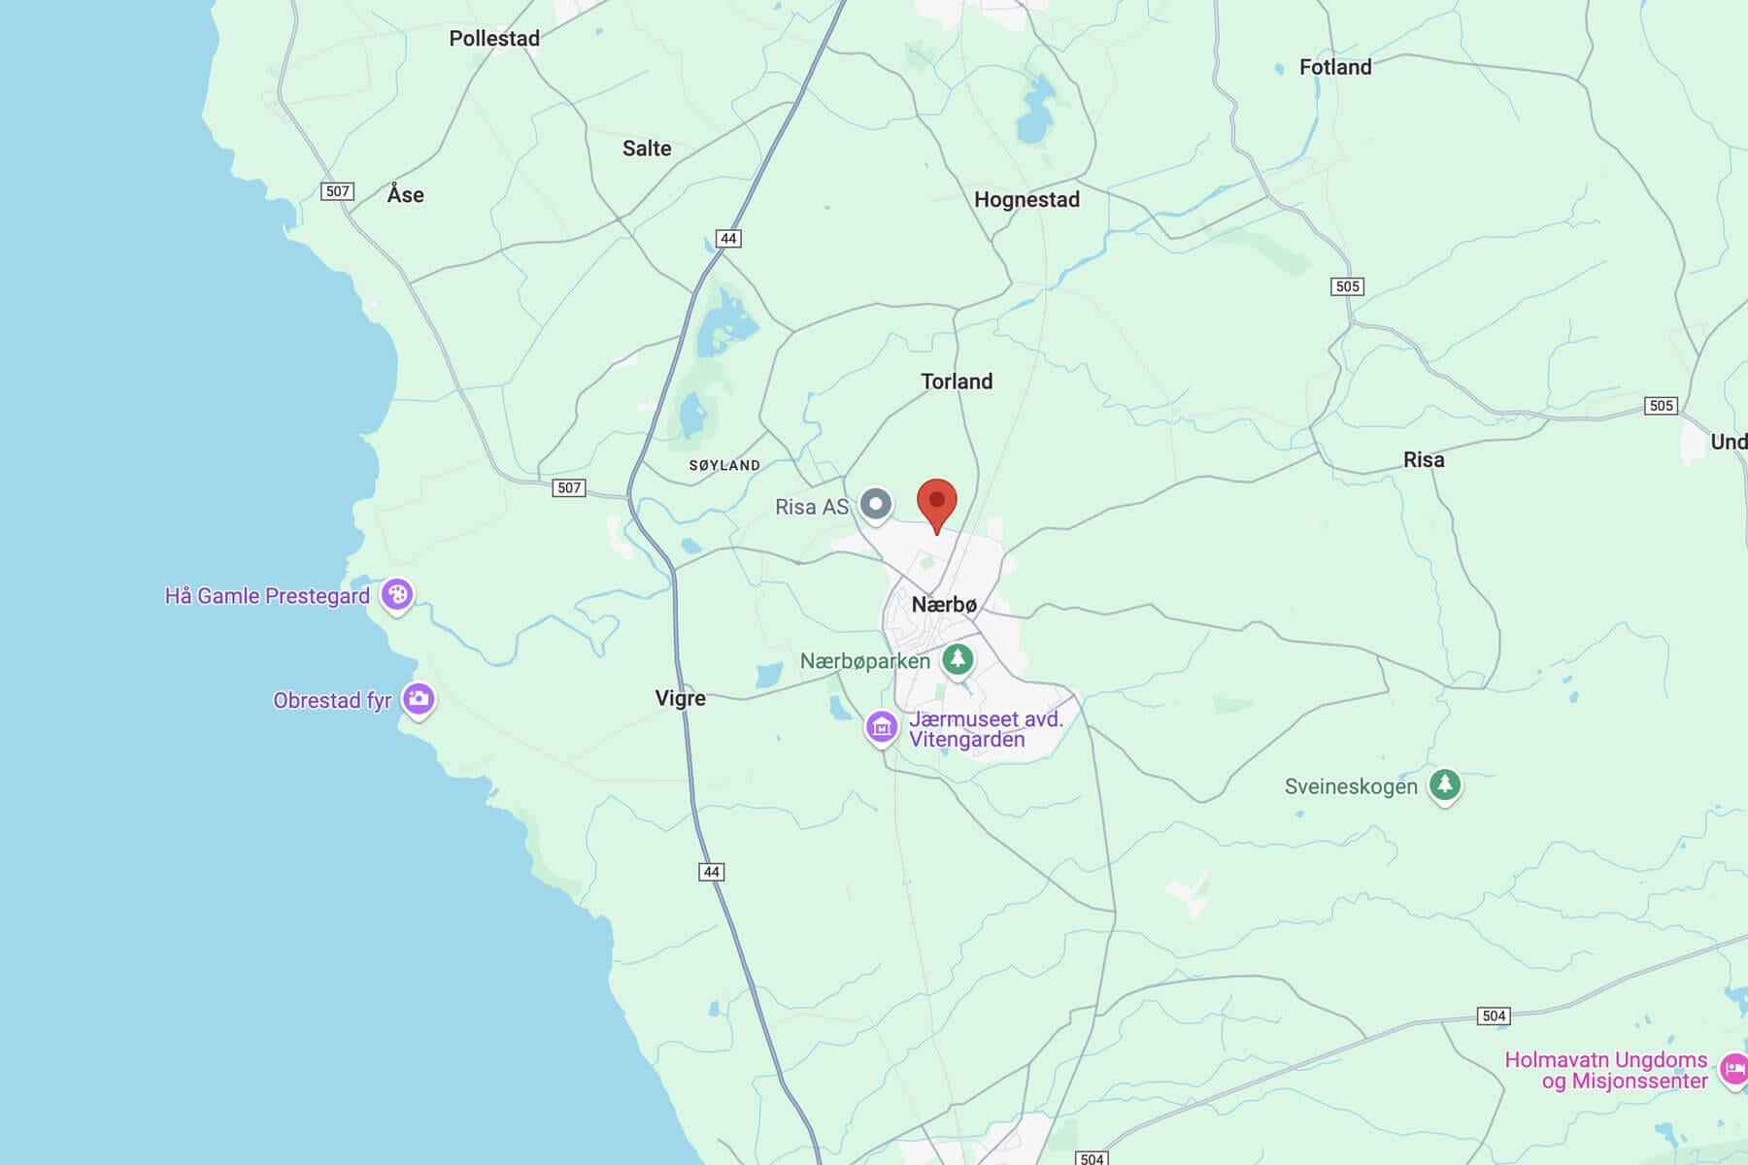Select the Nærbø town label
This screenshot has width=1748, height=1165.
(x=944, y=605)
